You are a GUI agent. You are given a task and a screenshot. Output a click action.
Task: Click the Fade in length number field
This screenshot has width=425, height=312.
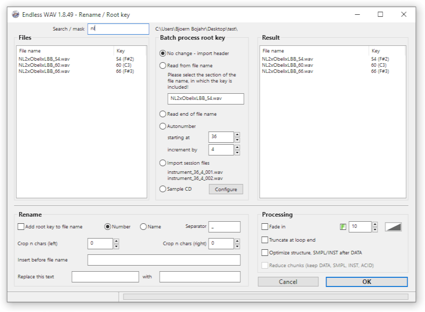point(360,227)
